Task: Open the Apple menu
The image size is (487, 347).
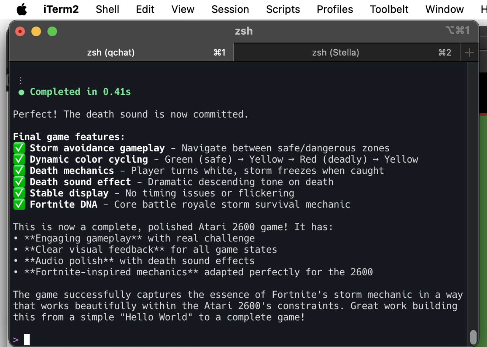Action: pyautogui.click(x=22, y=9)
